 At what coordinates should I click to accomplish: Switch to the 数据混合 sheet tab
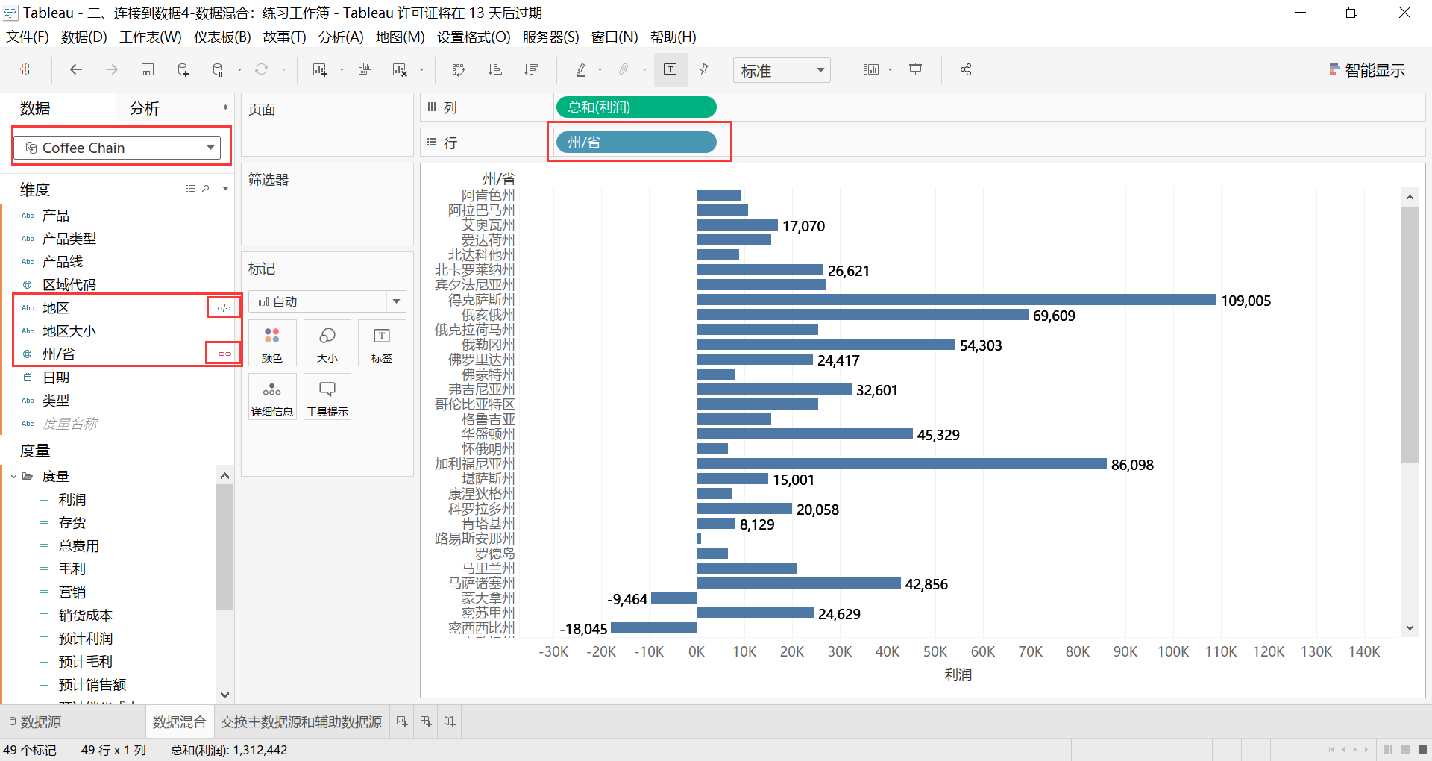[x=179, y=721]
